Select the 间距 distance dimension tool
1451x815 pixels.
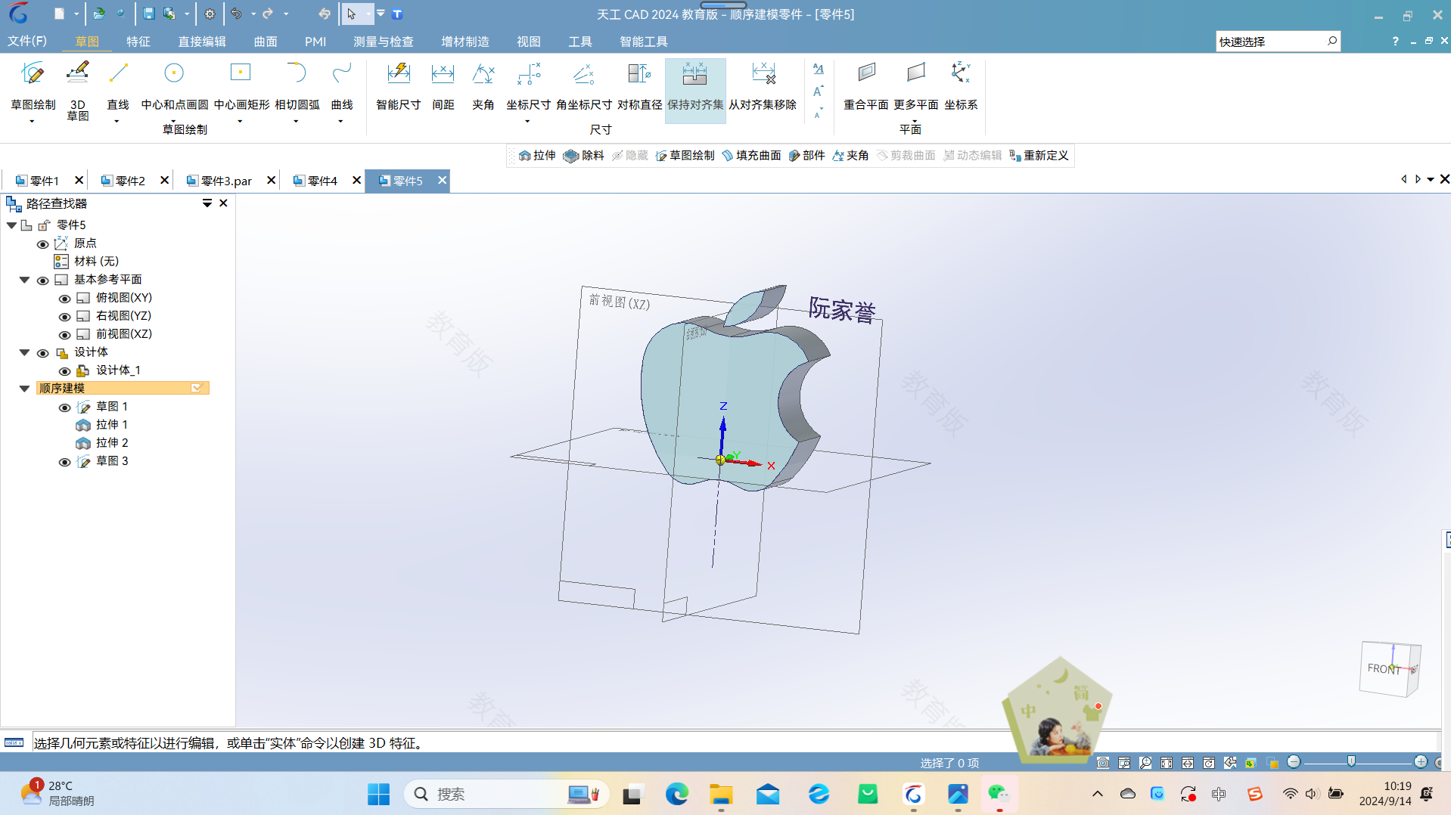tap(443, 86)
